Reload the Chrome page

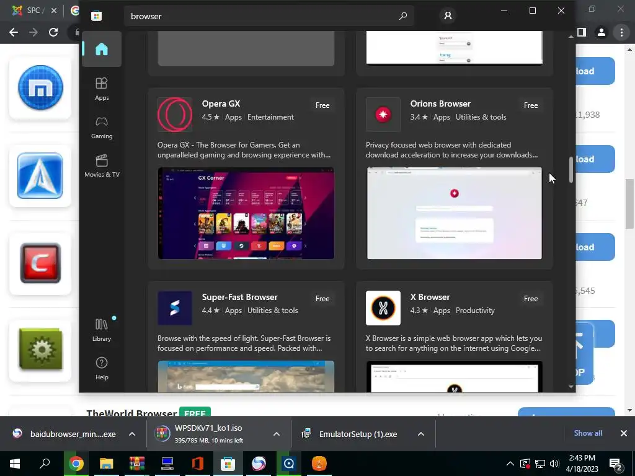53,32
